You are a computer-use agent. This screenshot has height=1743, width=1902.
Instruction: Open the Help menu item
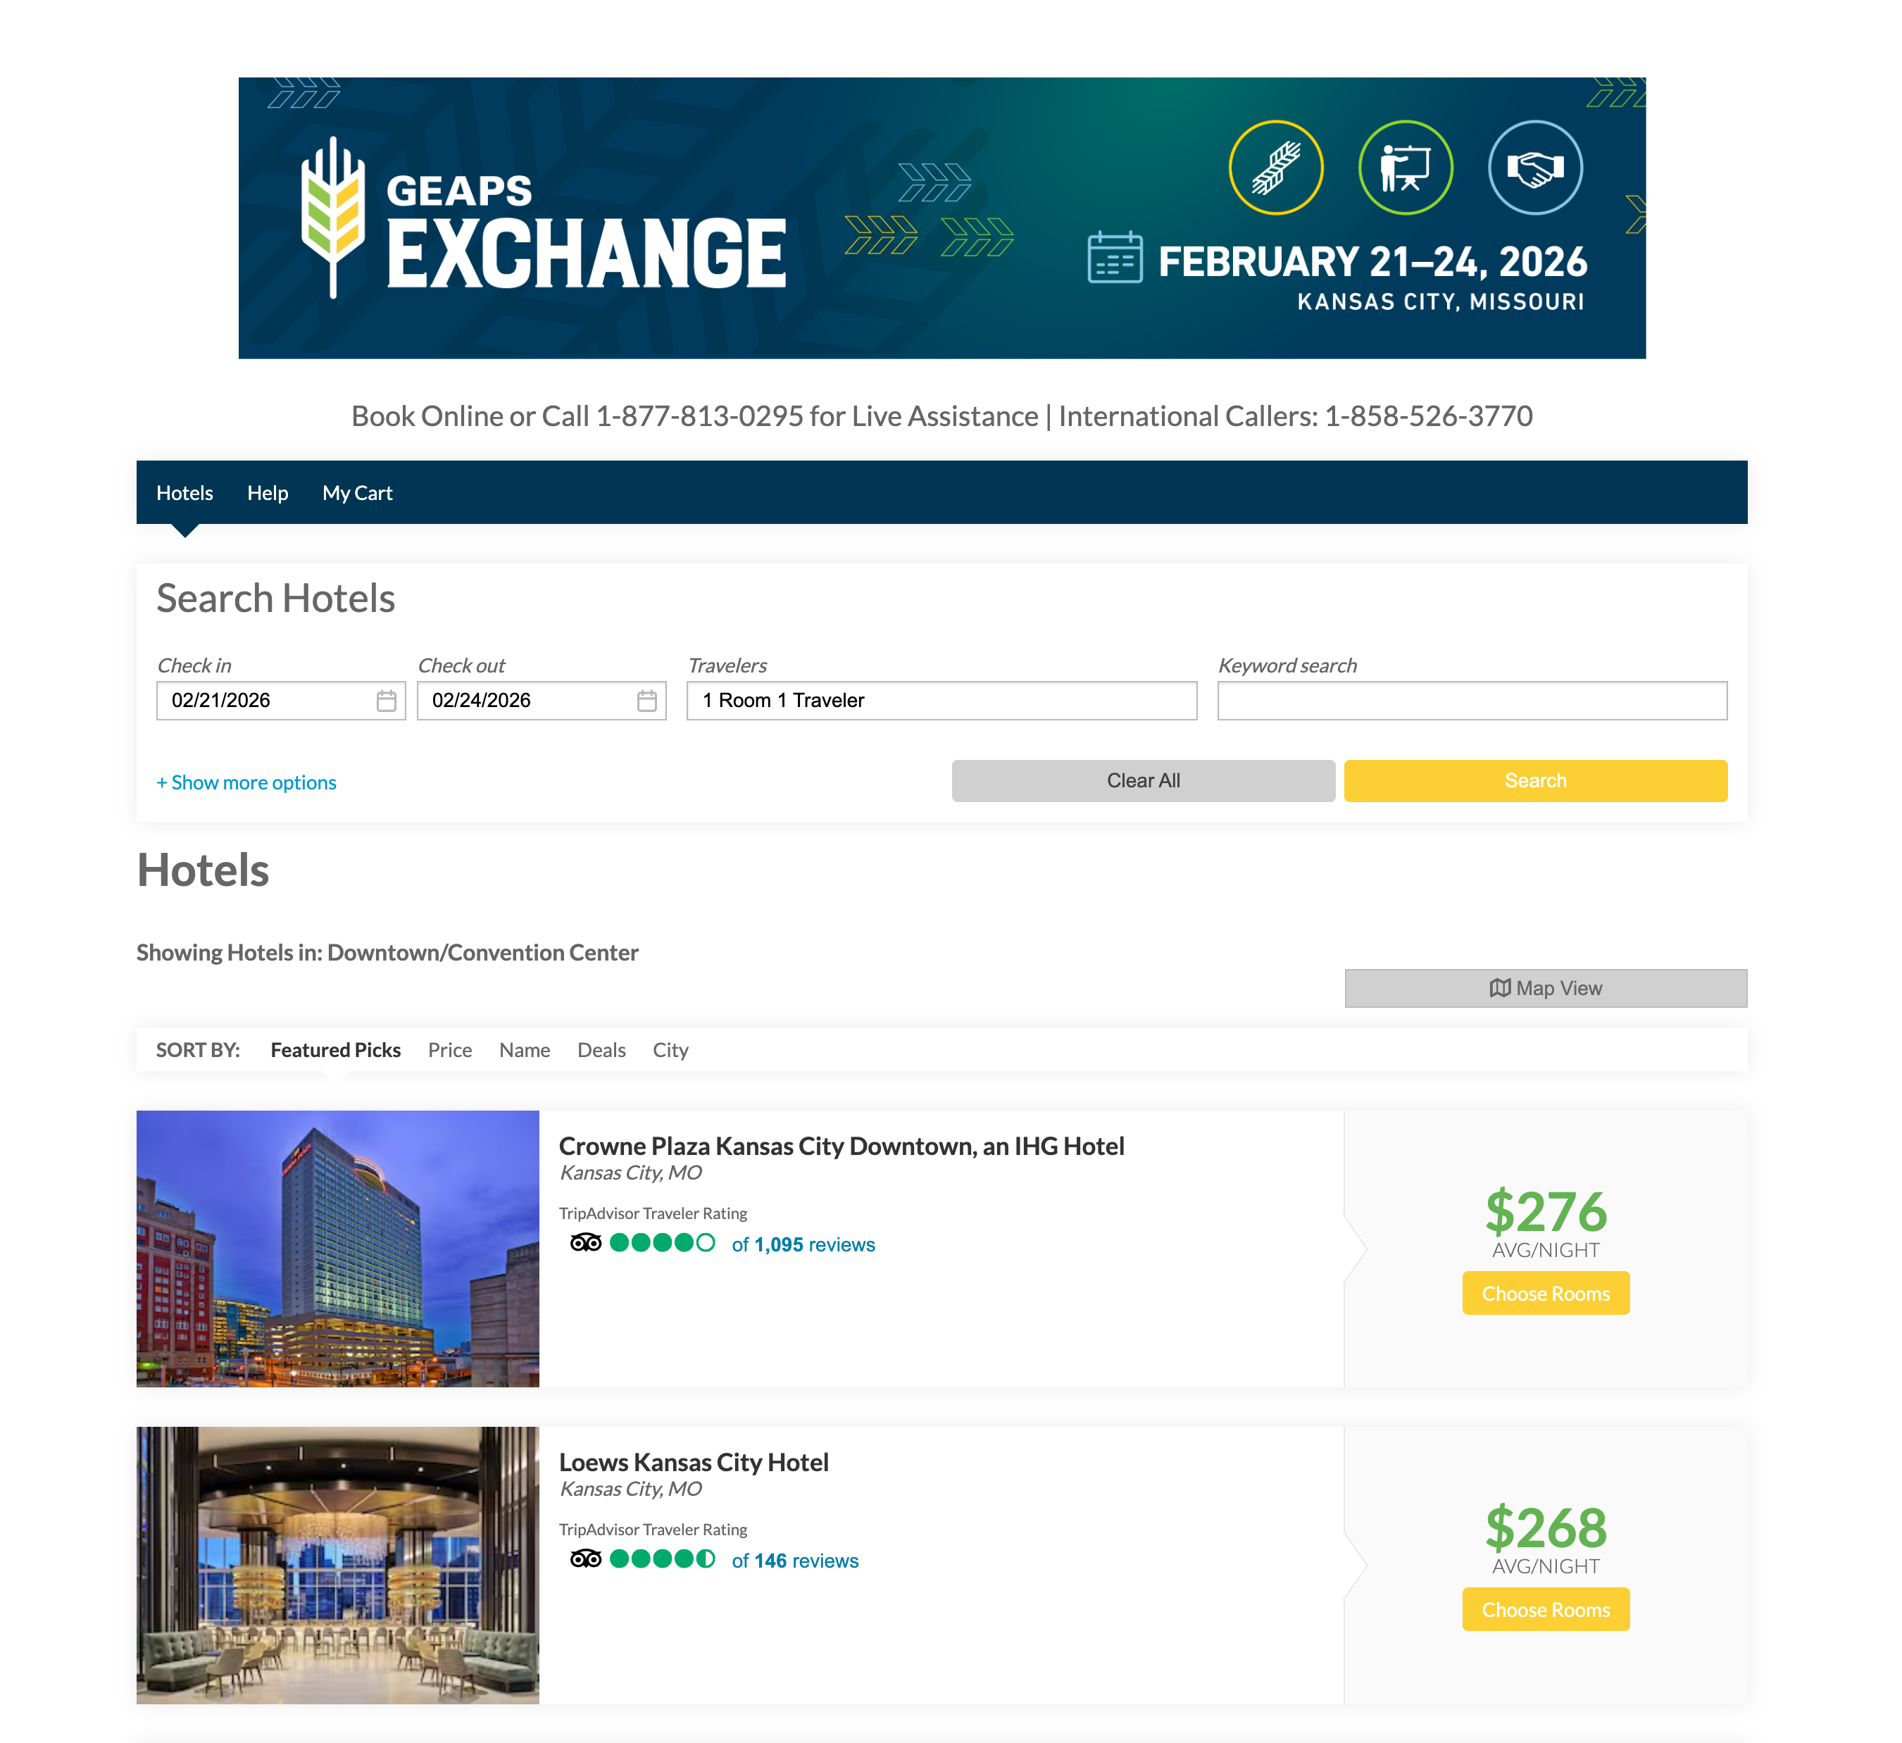click(x=267, y=492)
